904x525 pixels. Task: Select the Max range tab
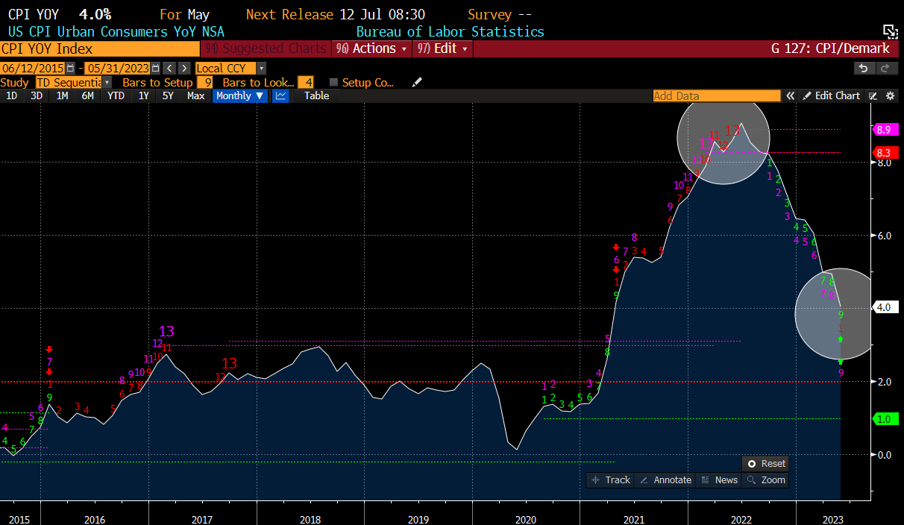(x=196, y=95)
